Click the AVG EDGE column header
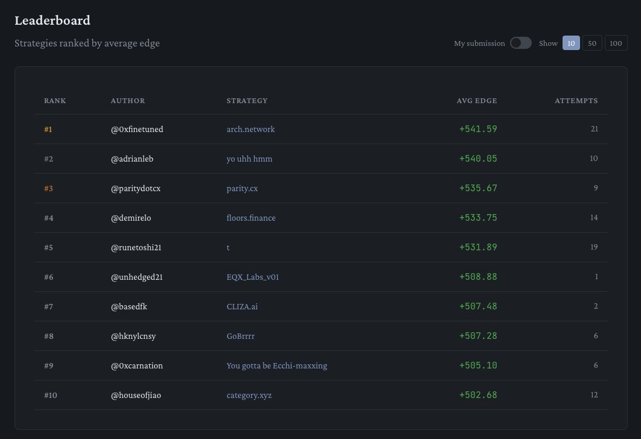The height and width of the screenshot is (439, 641). coord(477,101)
